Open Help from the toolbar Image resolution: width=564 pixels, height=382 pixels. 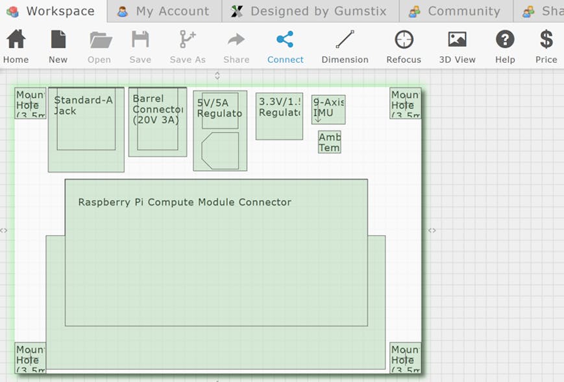pos(505,46)
